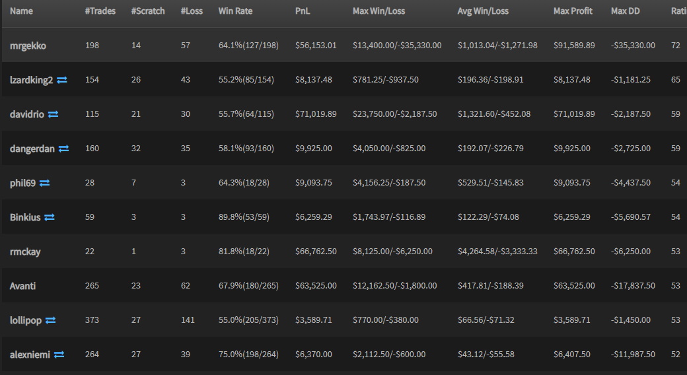The image size is (687, 375).
Task: Click swap arrows icon next to Binkius
Action: [x=50, y=217]
